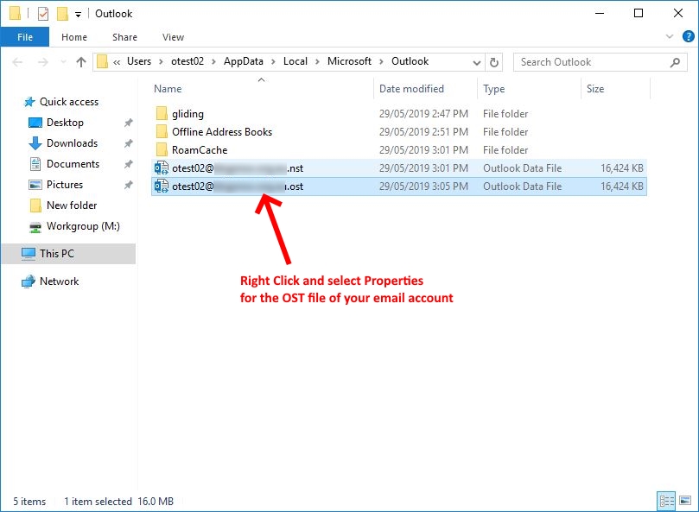Open the File menu tab
The image size is (699, 512).
[x=25, y=37]
